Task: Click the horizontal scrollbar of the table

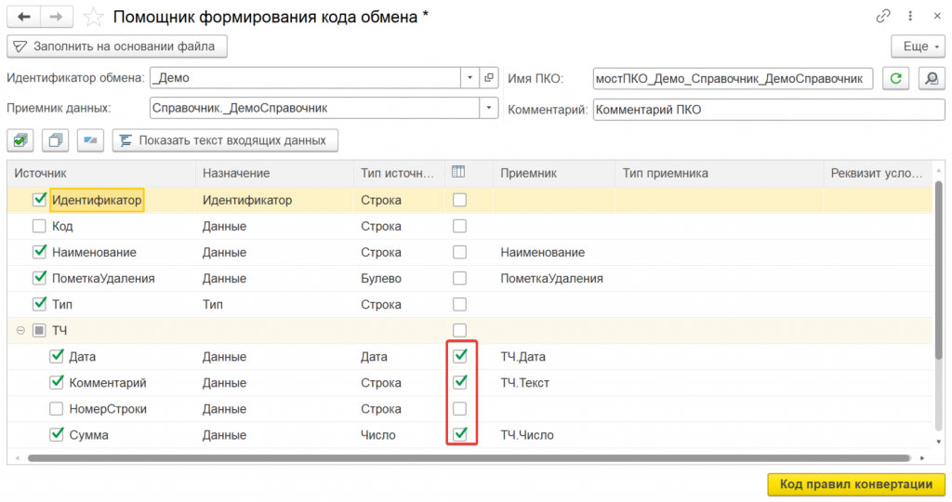Action: (x=469, y=457)
